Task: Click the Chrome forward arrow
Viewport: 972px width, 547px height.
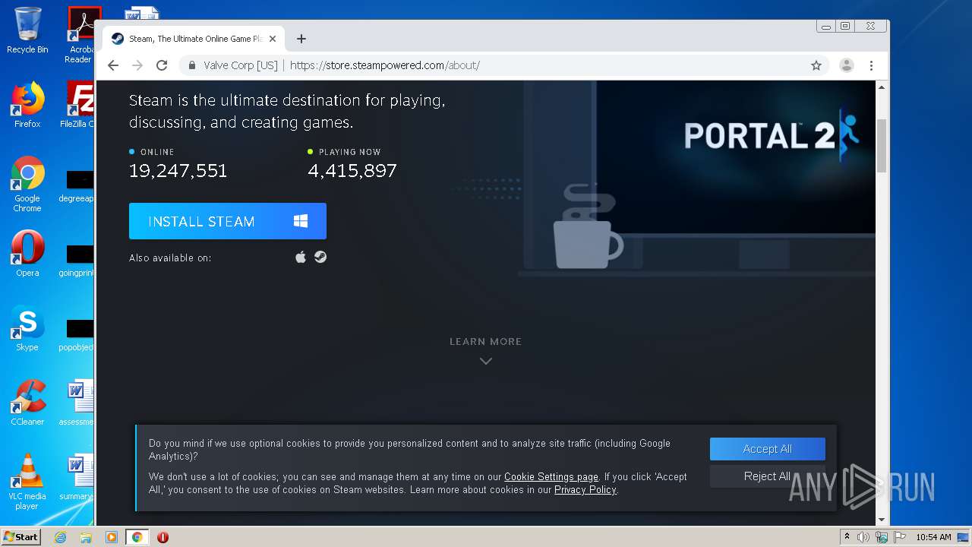Action: click(137, 65)
